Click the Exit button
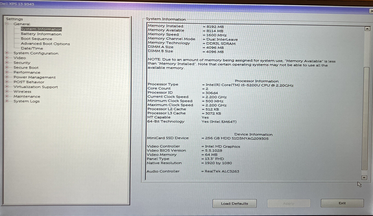Viewport: 373px width, 216px height. (x=342, y=203)
